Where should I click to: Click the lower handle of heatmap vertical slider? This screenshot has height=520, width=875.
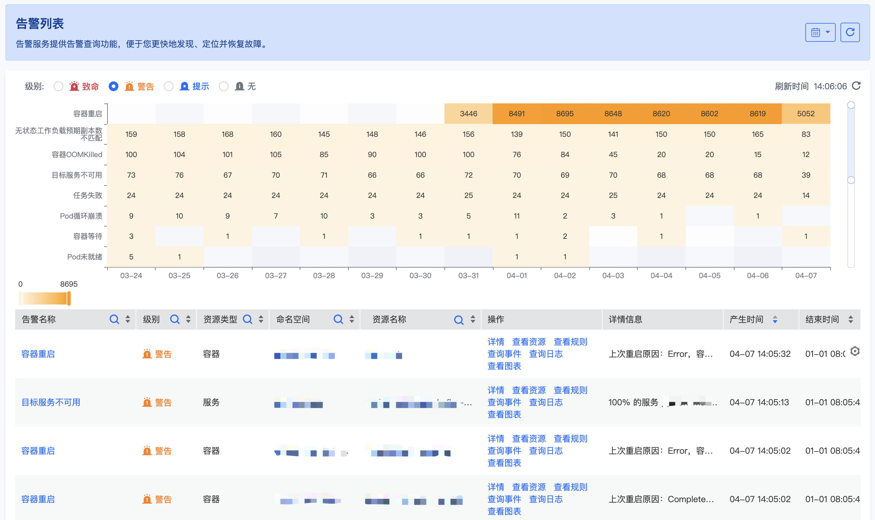pos(851,180)
